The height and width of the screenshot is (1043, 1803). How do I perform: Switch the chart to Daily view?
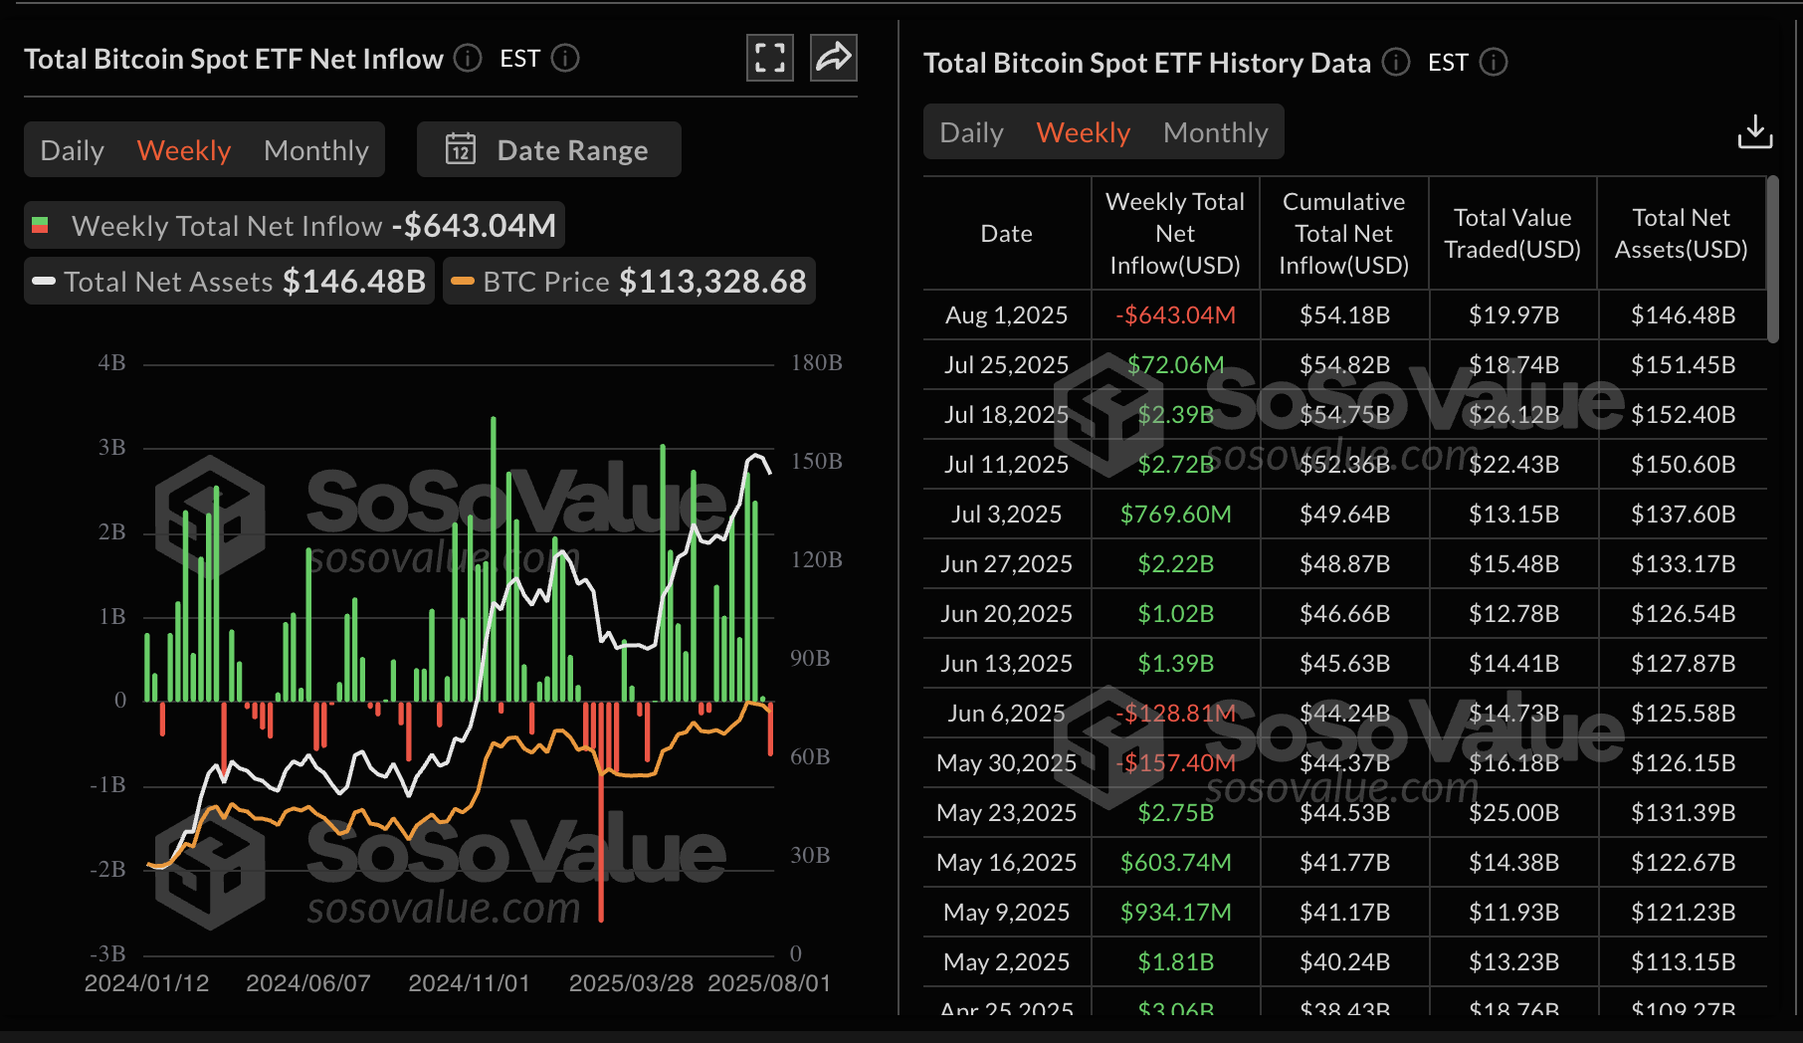(x=72, y=149)
